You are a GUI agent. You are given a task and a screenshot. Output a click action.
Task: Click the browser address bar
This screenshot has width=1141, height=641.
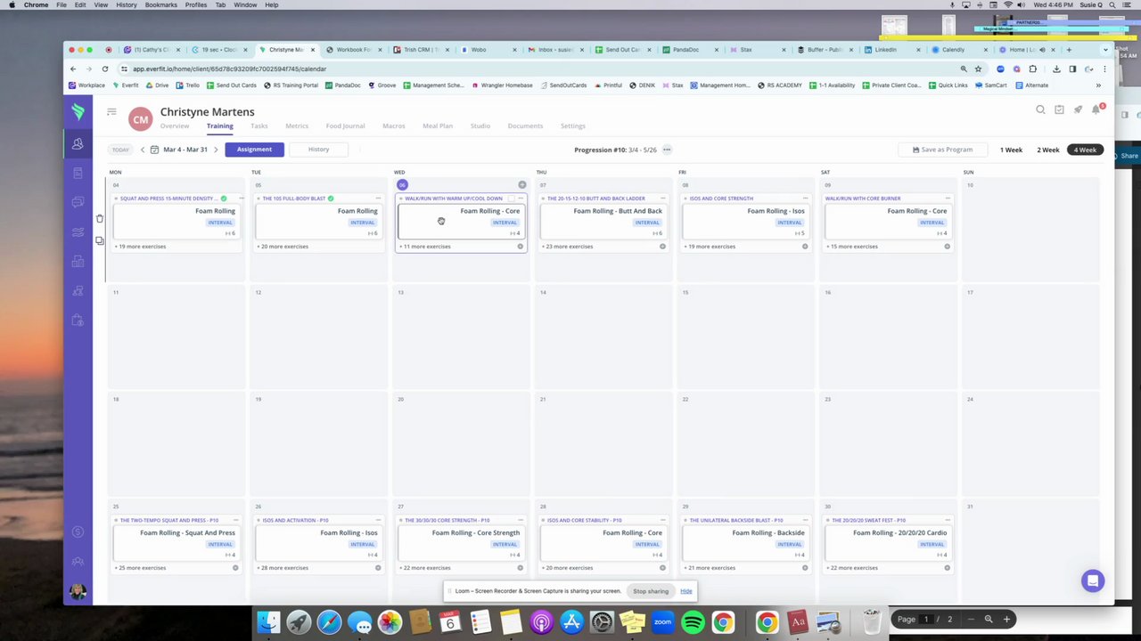535,69
